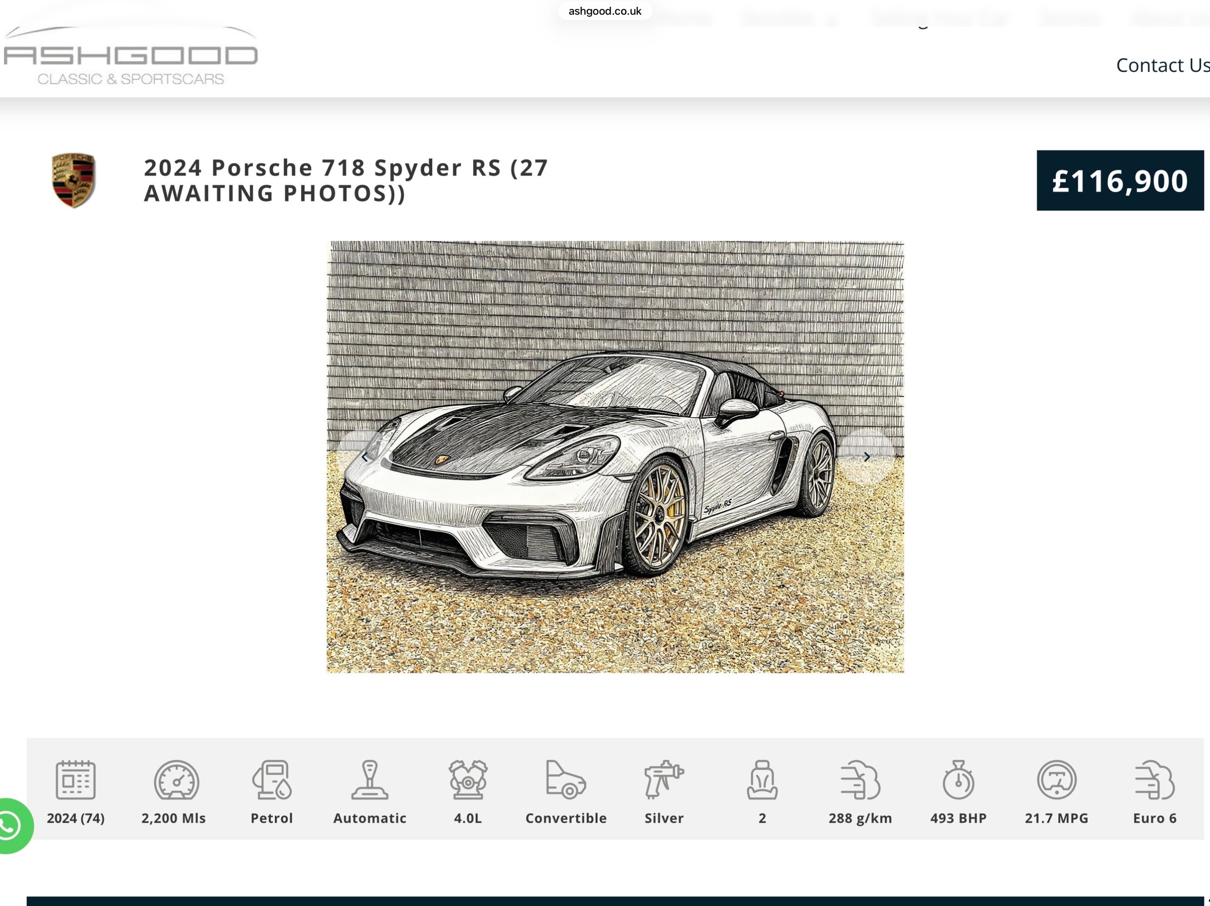Show next photo with right arrow
Viewport: 1210px width, 906px height.
click(x=866, y=457)
